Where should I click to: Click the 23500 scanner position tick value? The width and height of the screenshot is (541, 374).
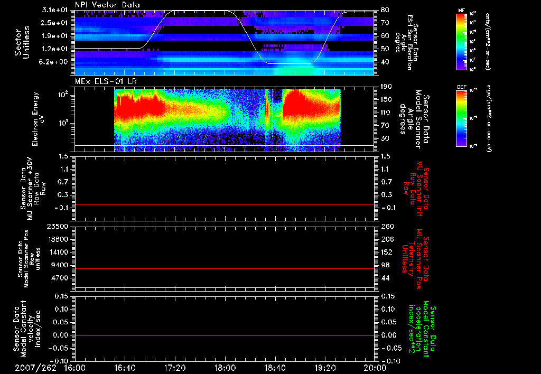coord(57,226)
